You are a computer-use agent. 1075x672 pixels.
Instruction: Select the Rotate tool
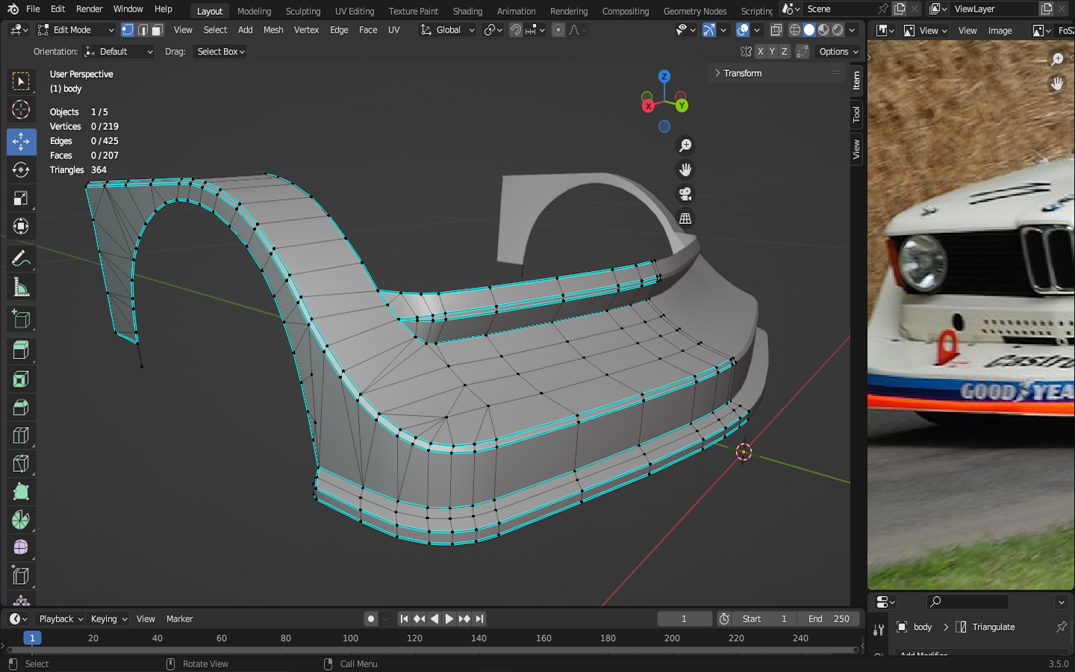click(x=21, y=170)
